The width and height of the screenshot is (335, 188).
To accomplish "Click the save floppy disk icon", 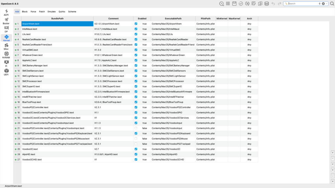I will tap(235, 4).
